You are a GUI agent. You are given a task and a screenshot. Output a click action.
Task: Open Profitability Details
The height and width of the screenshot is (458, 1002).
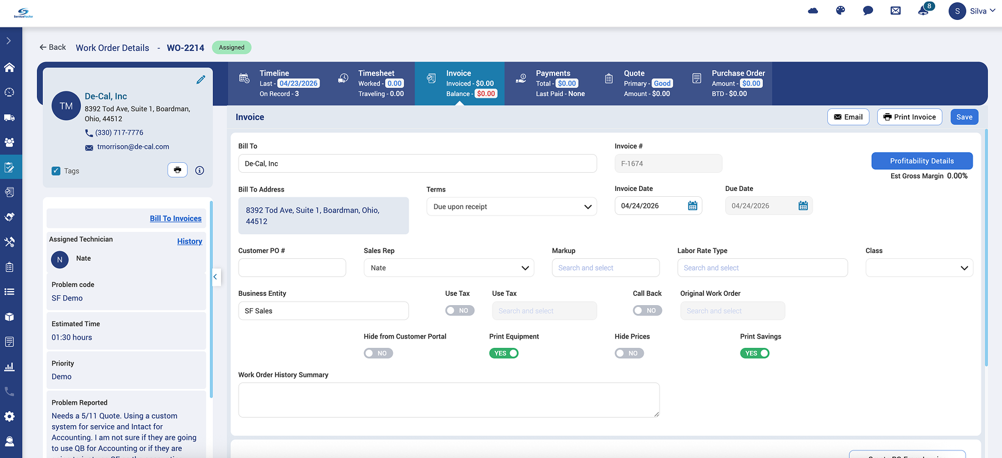922,161
